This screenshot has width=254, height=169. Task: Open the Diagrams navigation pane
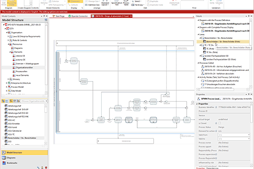pos(25,158)
